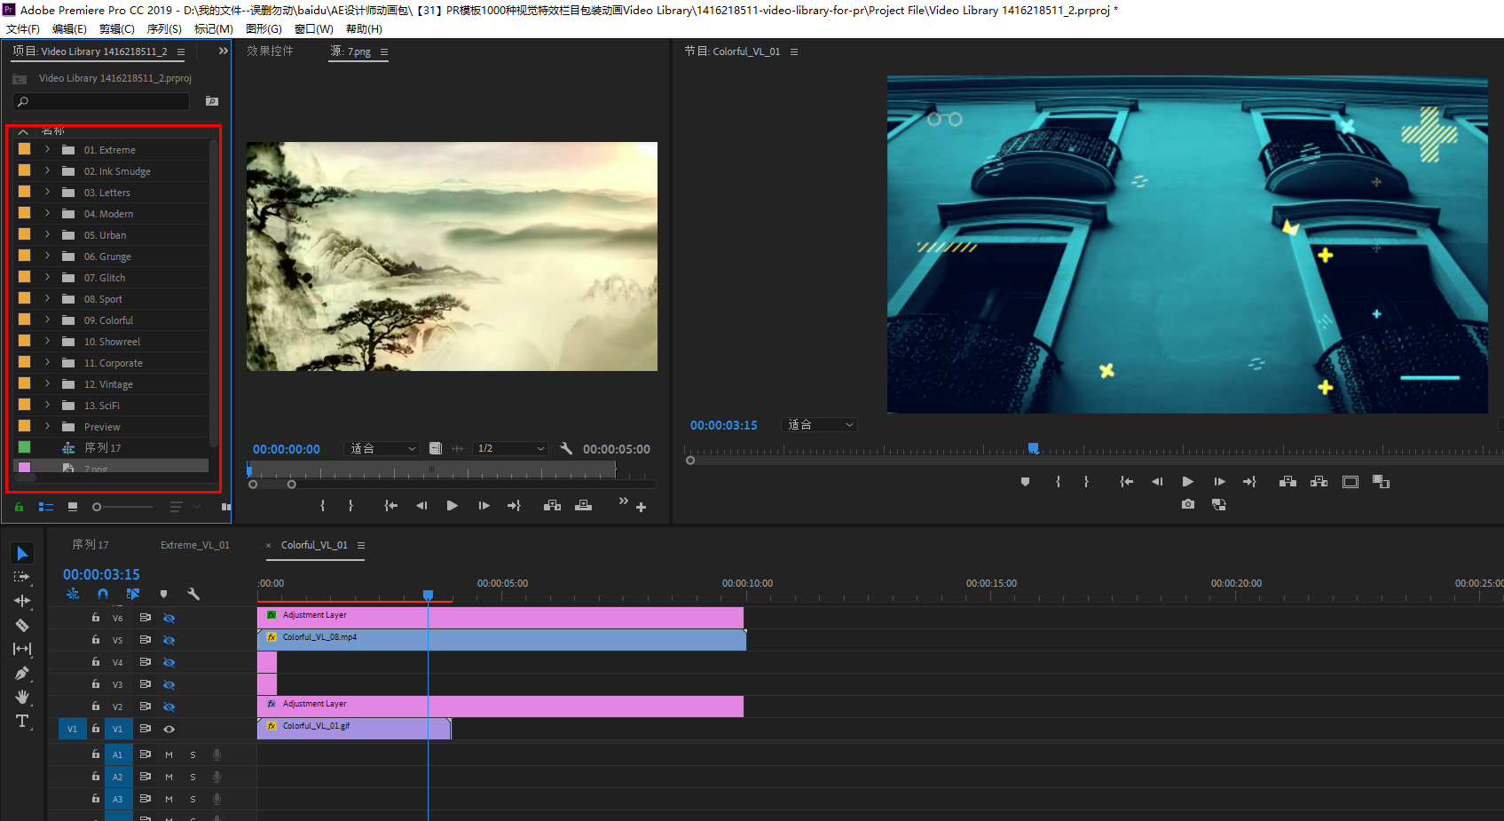Click Extract button in Program monitor
The height and width of the screenshot is (821, 1504).
tap(1319, 481)
